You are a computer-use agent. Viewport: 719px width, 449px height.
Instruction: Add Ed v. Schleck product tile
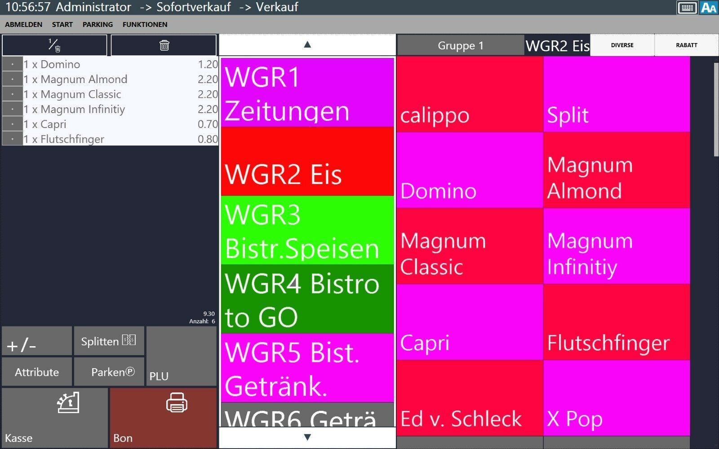pyautogui.click(x=470, y=398)
